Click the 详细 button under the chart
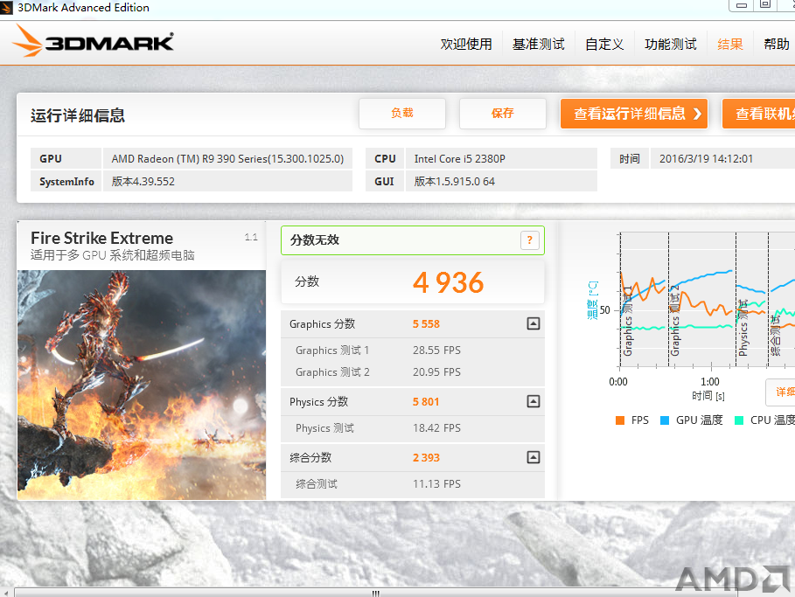The width and height of the screenshot is (795, 597). pos(781,392)
